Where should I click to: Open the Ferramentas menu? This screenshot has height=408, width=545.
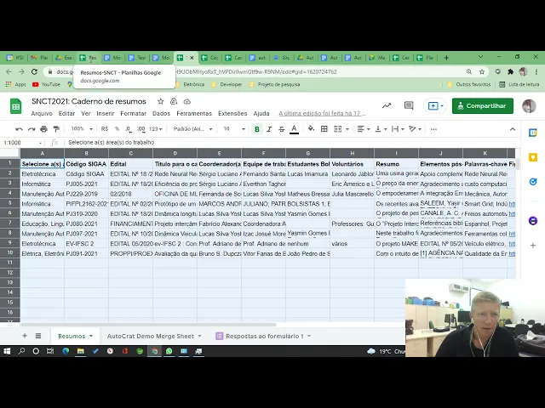click(194, 113)
